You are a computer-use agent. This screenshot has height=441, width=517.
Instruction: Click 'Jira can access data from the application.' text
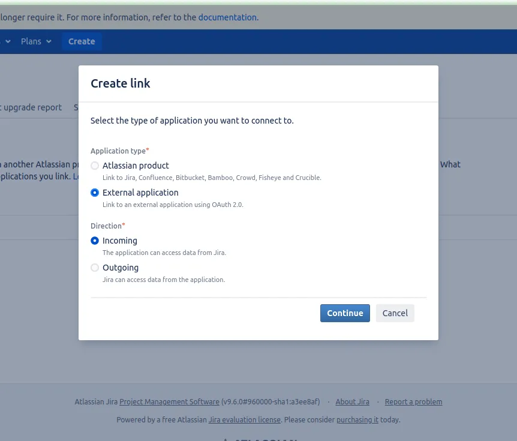point(164,280)
